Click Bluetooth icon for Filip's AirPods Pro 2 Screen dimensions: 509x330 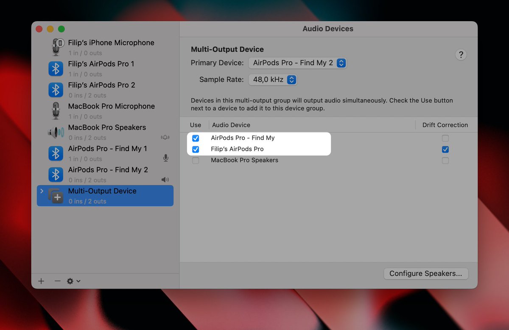[56, 89]
